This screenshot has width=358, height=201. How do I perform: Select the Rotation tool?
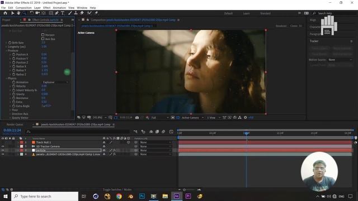[31, 13]
